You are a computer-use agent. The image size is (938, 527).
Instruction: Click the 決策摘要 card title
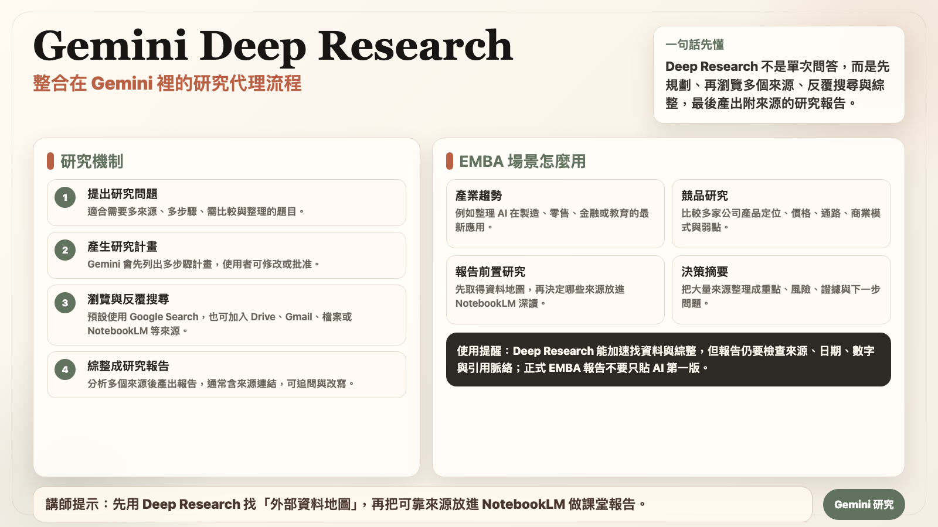coord(705,272)
